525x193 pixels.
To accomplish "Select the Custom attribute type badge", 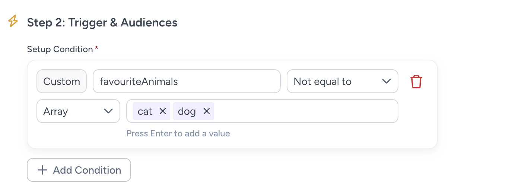I will pyautogui.click(x=61, y=81).
